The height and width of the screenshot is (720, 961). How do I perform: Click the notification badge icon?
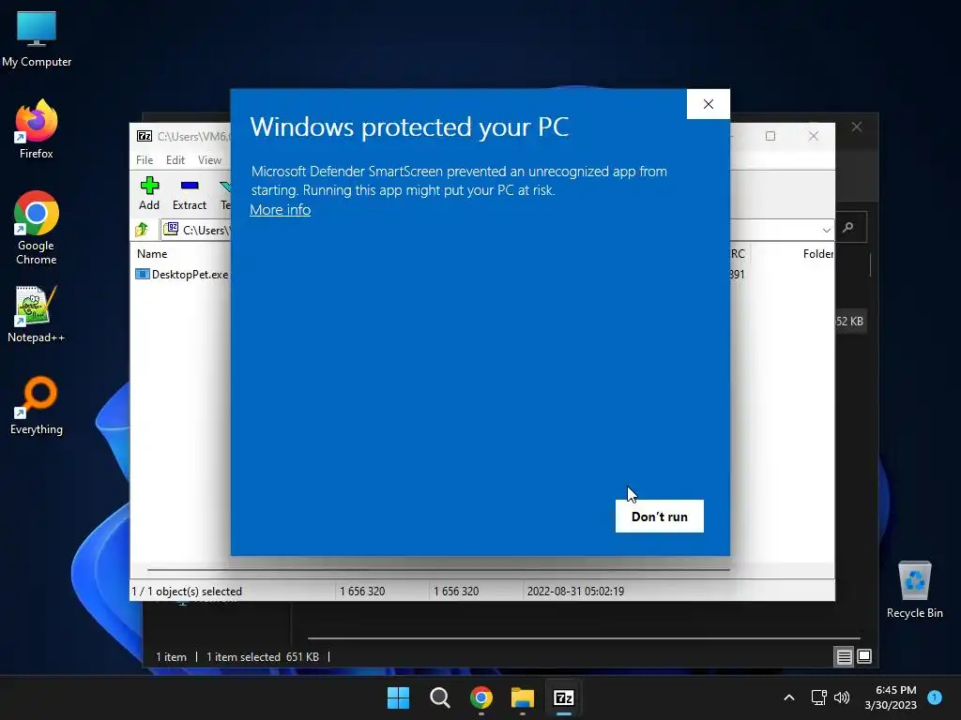click(935, 697)
